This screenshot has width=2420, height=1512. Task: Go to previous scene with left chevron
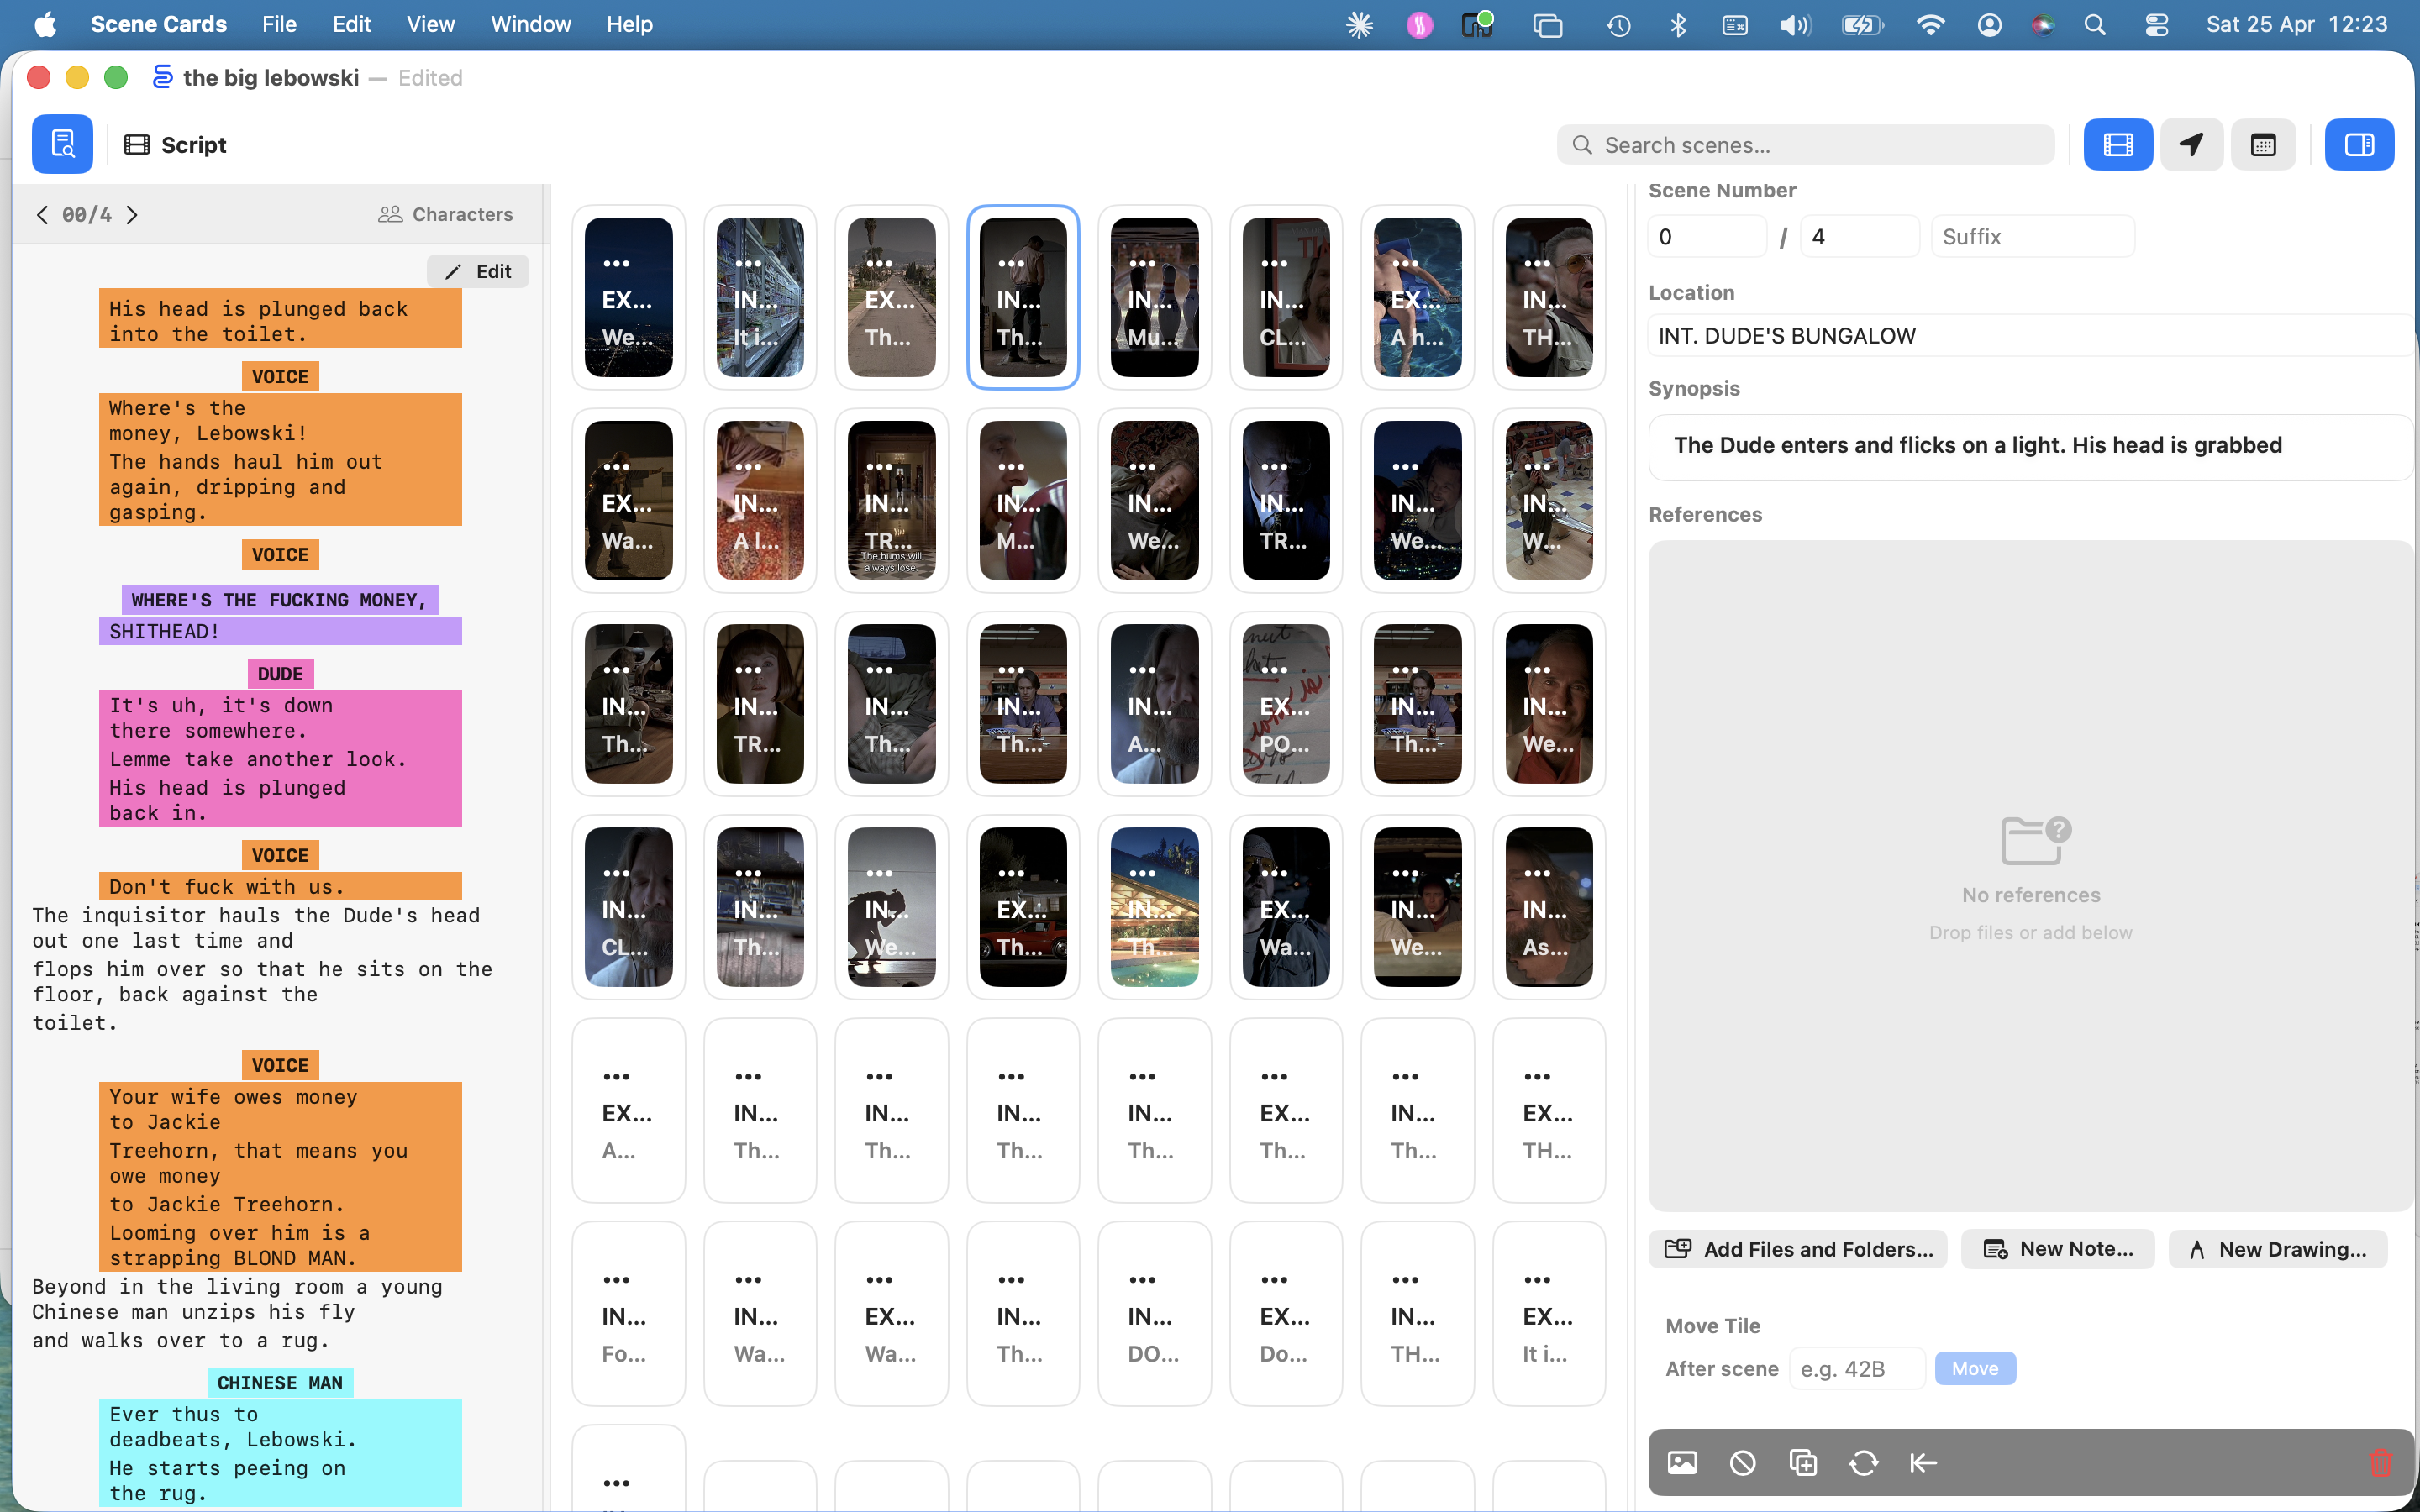(x=42, y=214)
